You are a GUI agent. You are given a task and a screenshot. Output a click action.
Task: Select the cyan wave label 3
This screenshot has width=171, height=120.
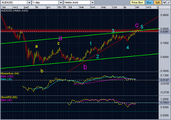click(x=113, y=31)
